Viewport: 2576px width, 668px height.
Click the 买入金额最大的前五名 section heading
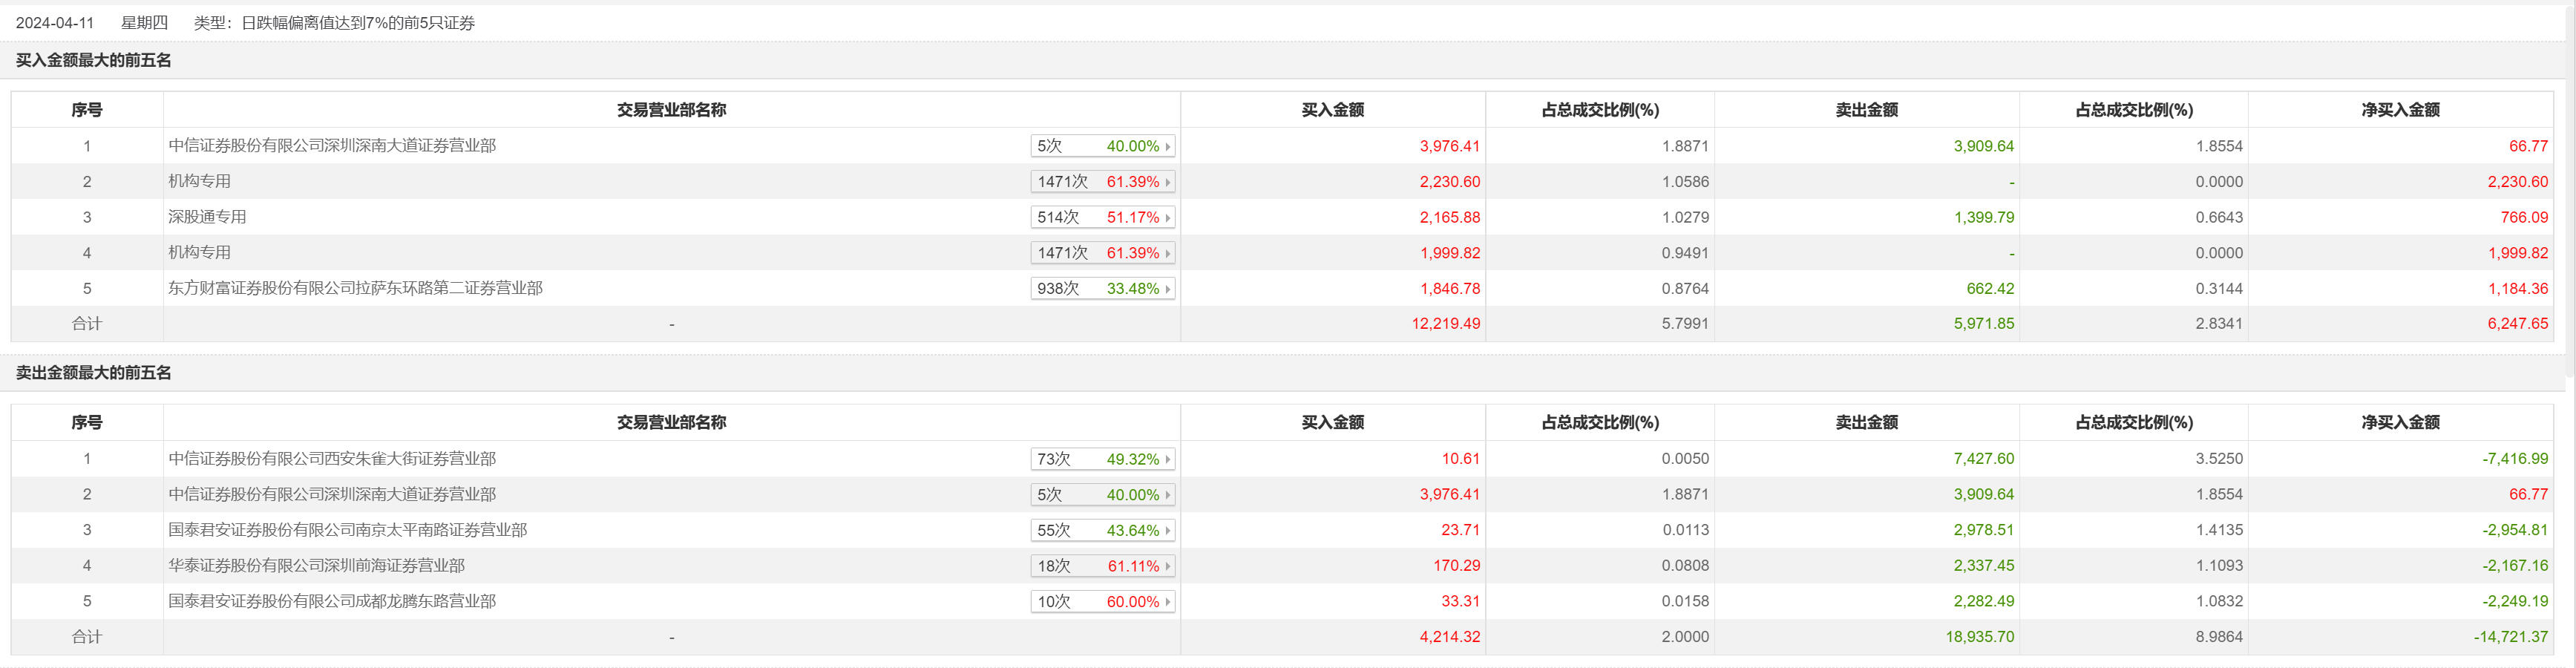[x=93, y=61]
